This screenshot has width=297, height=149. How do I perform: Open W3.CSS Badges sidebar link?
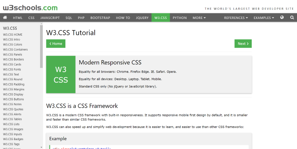[x=13, y=139]
